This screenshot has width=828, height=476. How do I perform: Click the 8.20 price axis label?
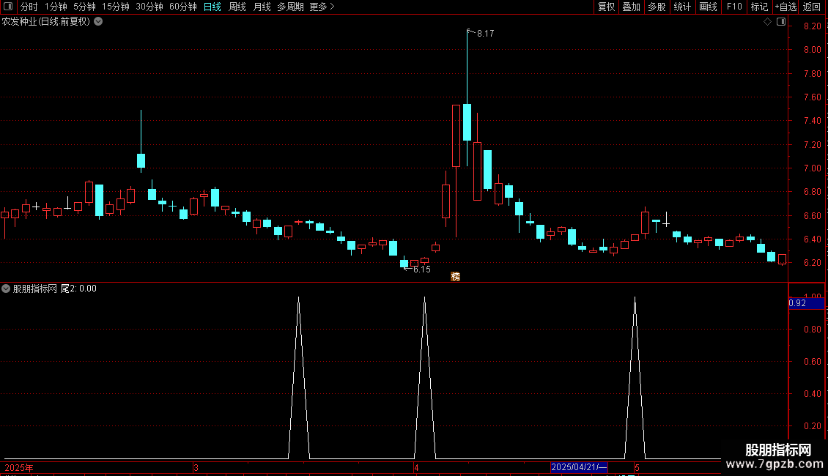click(x=812, y=26)
